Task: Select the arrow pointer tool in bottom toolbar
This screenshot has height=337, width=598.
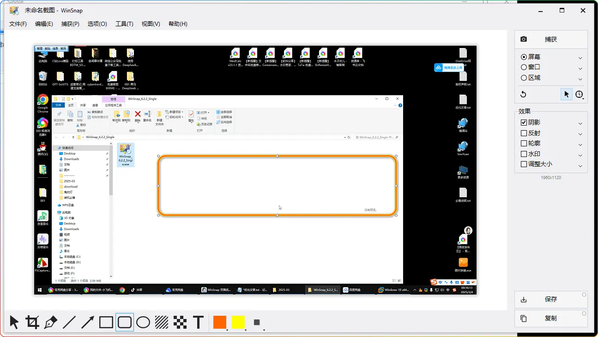Action: click(14, 322)
